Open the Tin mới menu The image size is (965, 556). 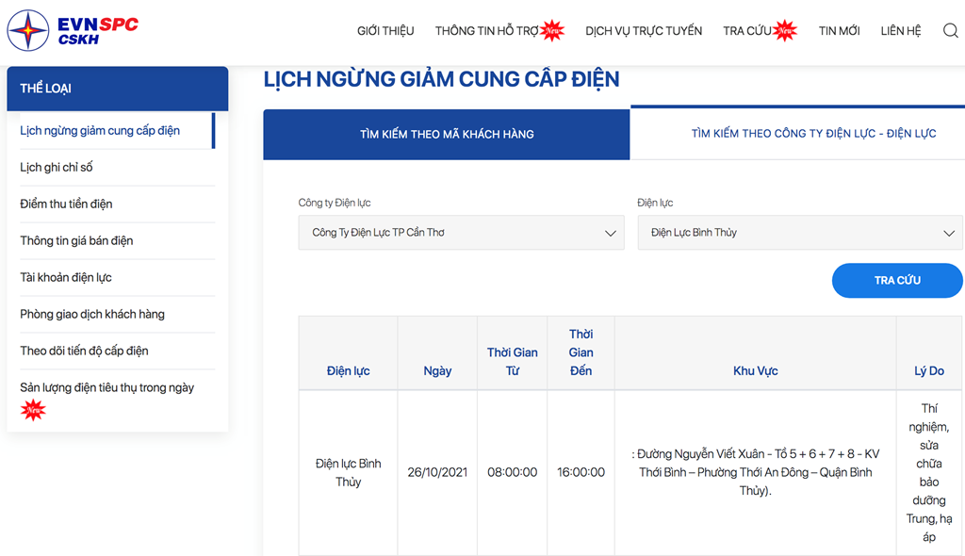(x=839, y=31)
